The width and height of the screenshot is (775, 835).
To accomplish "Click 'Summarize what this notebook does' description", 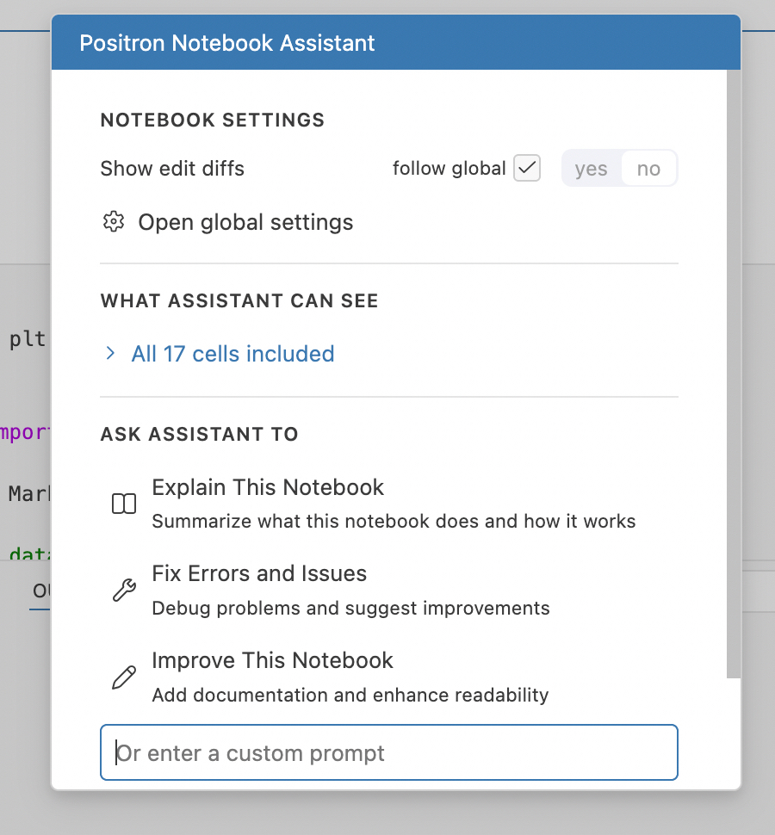I will click(x=394, y=521).
